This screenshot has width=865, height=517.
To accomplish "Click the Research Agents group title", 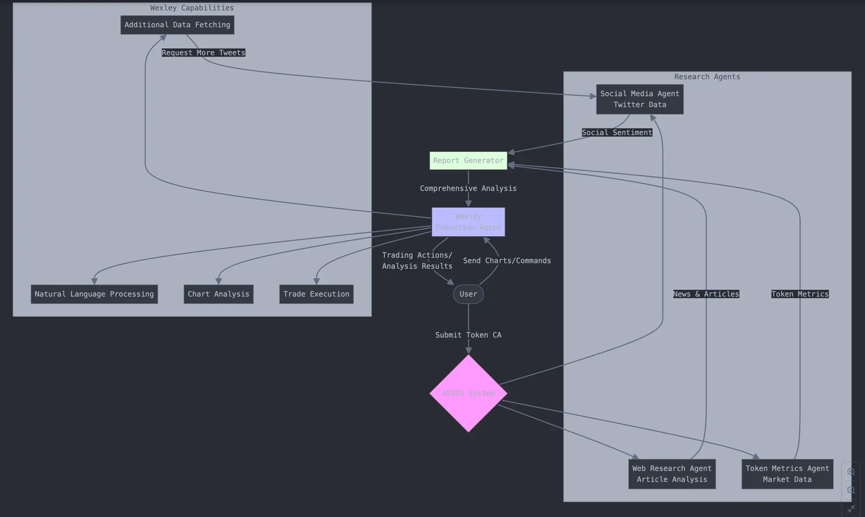I will coord(707,76).
